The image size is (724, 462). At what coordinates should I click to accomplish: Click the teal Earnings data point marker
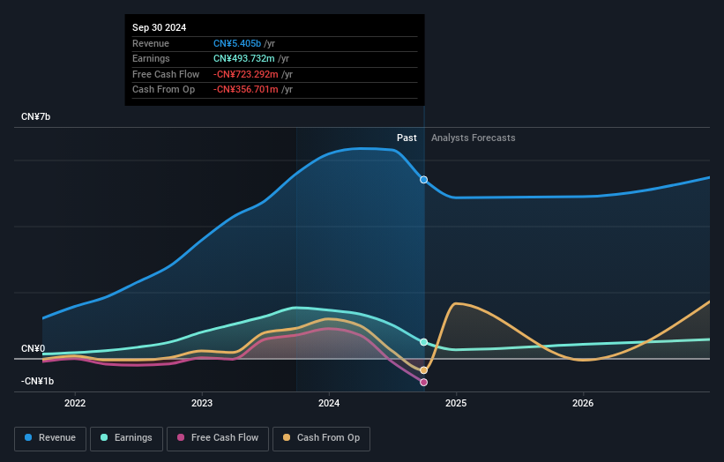[423, 342]
